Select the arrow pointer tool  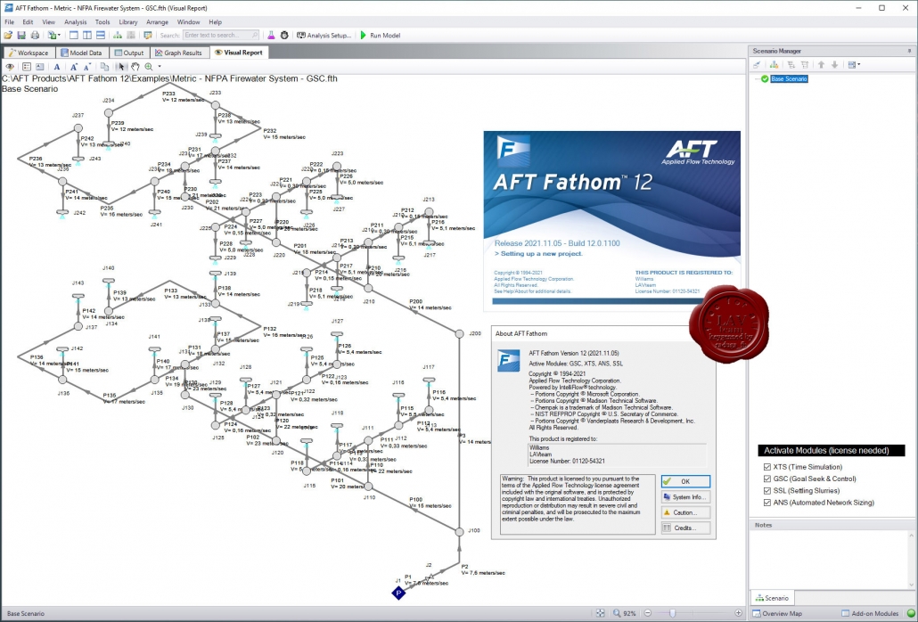(x=122, y=67)
